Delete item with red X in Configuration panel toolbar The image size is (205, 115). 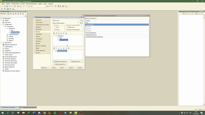click(x=16, y=13)
